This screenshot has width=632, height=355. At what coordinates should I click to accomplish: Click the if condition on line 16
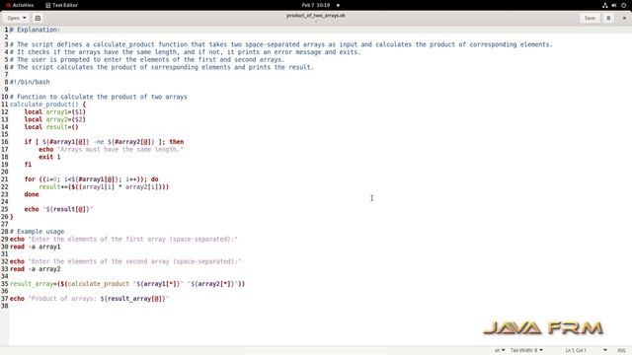(104, 142)
